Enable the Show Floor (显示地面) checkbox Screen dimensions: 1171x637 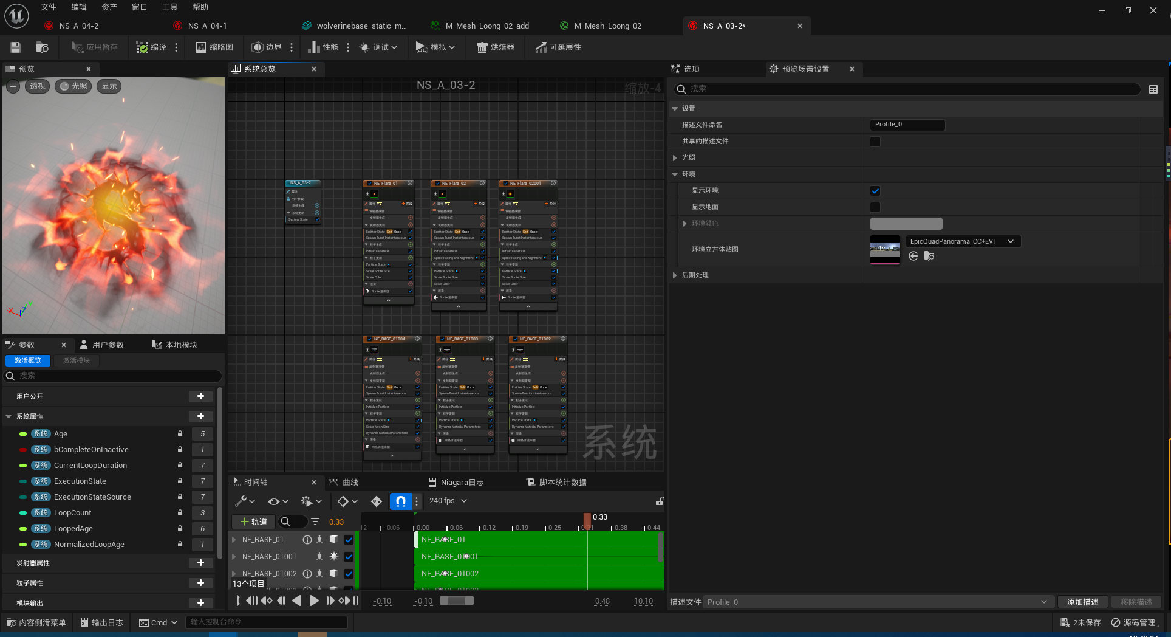coord(875,207)
